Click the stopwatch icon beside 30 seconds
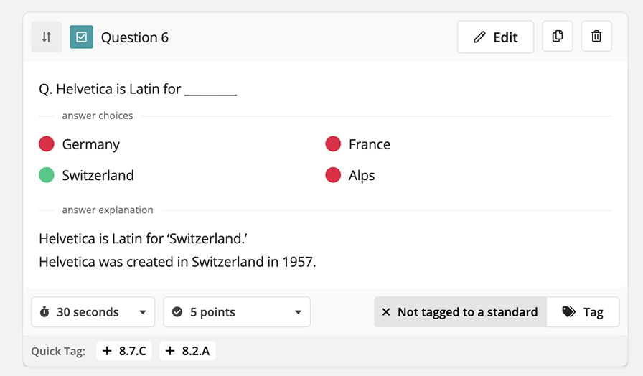Viewport: 643px width, 376px height. pyautogui.click(x=44, y=312)
